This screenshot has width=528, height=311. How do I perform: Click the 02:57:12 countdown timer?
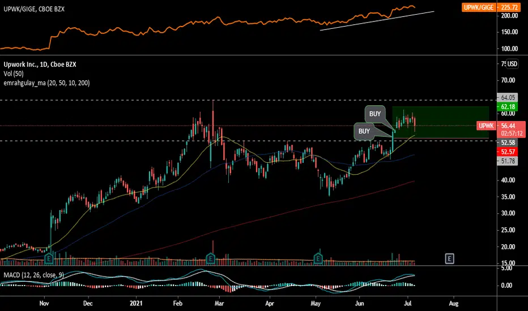tap(512, 133)
